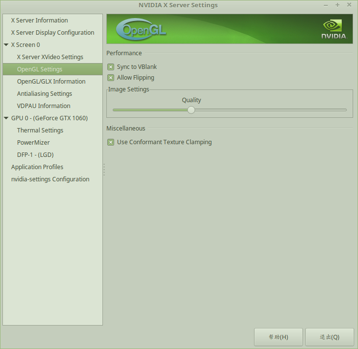Click the sidebar pane divider handle
This screenshot has width=358, height=349.
tap(104, 170)
